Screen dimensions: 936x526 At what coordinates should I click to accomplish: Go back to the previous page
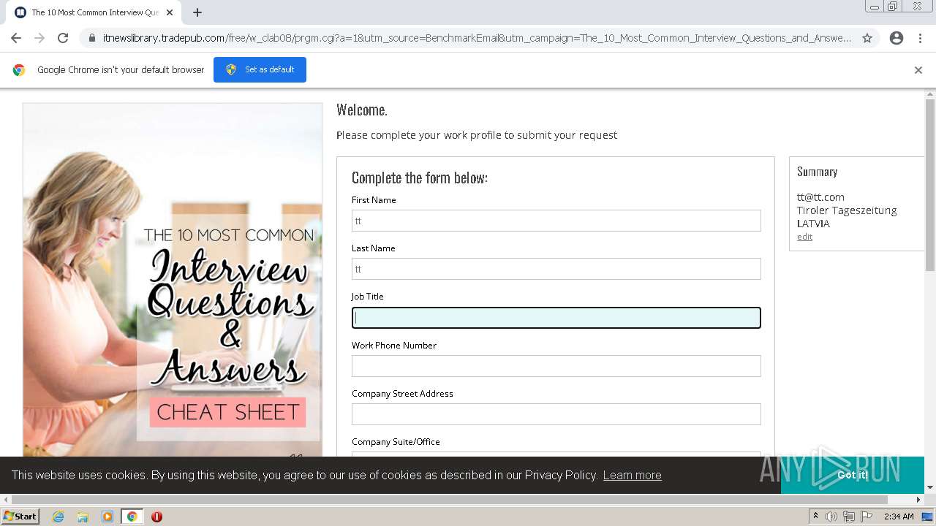click(x=16, y=38)
